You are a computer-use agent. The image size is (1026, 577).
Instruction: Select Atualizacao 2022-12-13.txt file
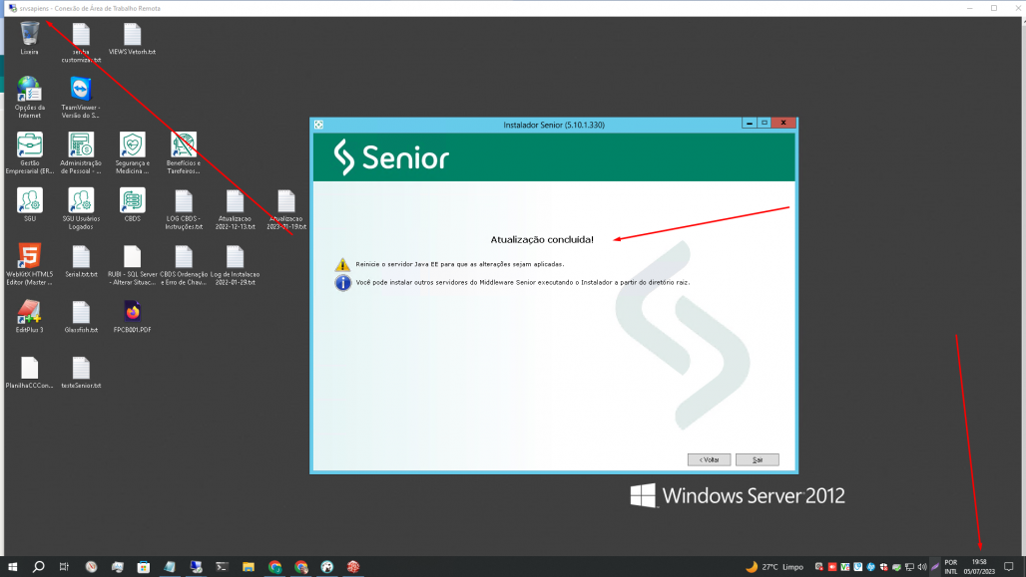[235, 209]
